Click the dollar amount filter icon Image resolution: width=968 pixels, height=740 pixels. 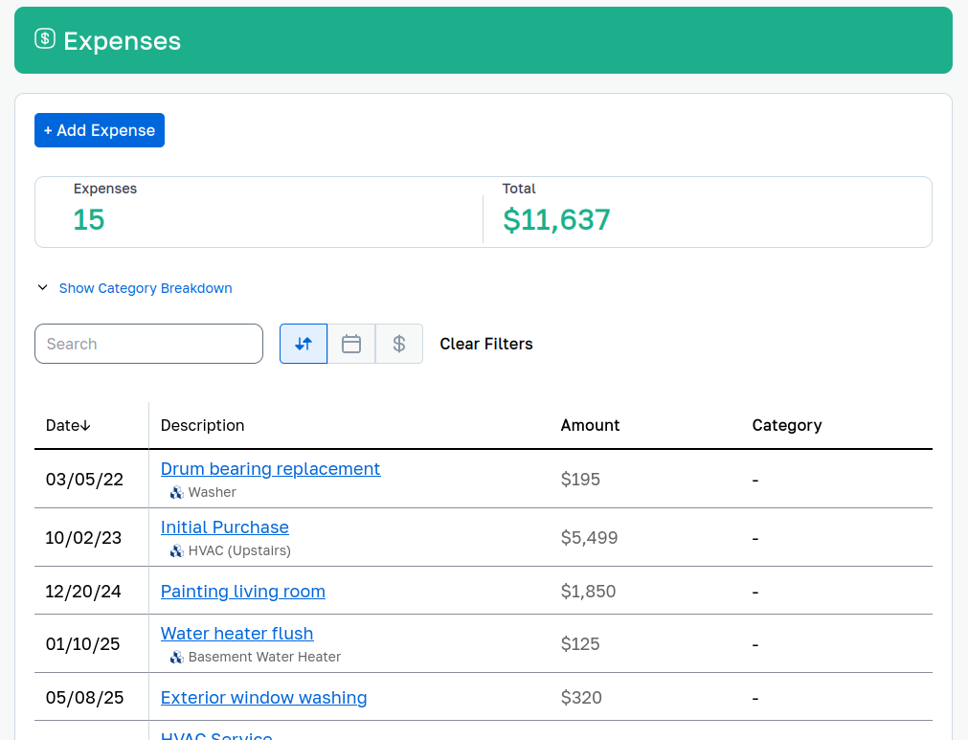coord(398,343)
